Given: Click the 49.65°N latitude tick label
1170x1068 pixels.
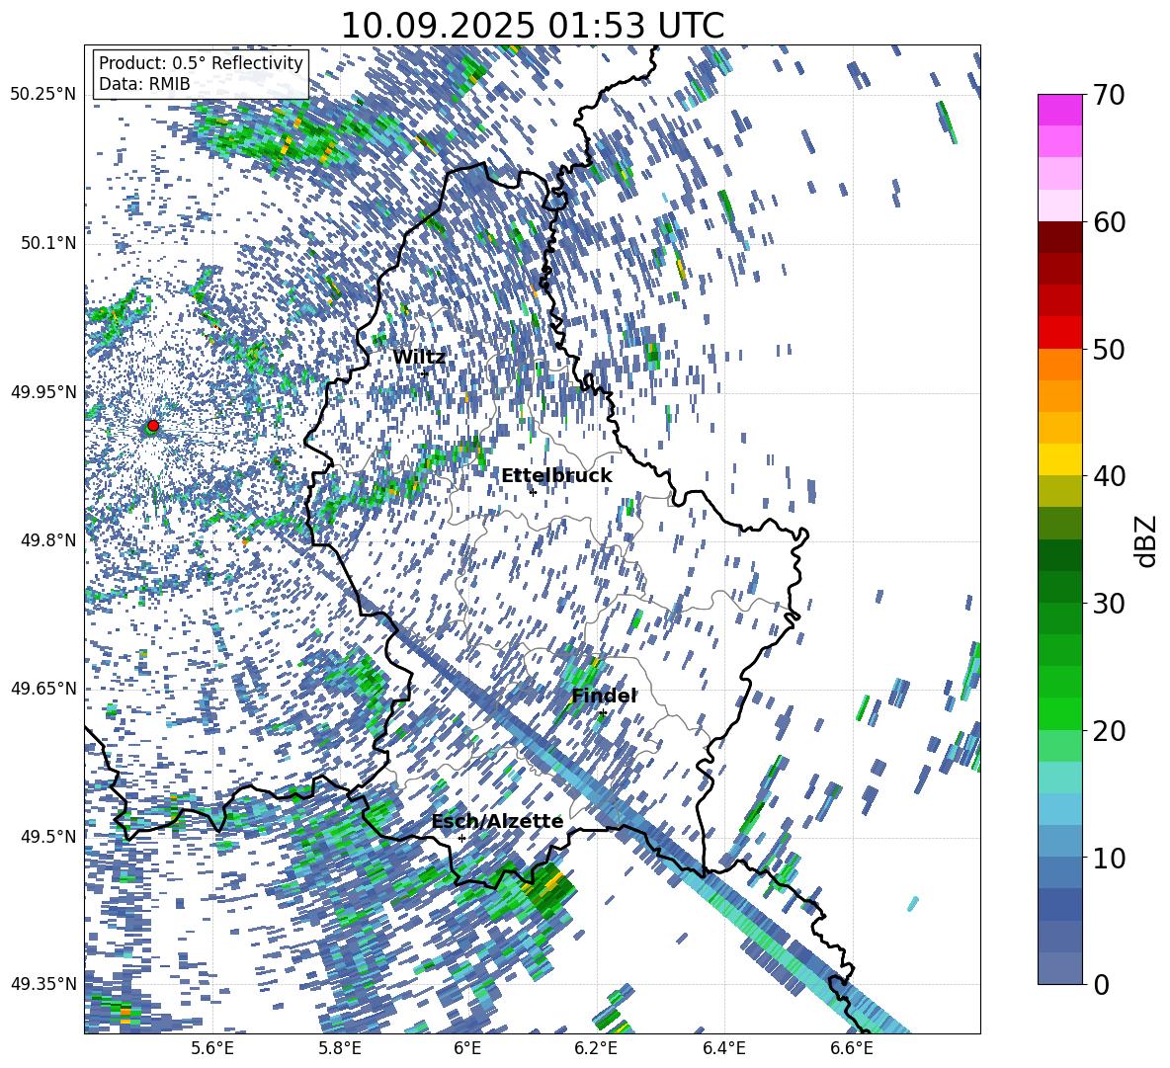Looking at the screenshot, I should pyautogui.click(x=43, y=688).
